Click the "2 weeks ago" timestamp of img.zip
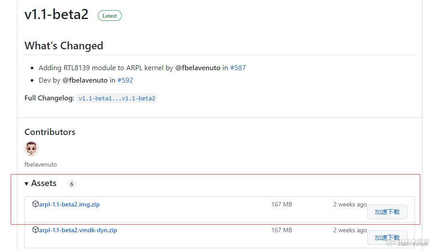 click(x=350, y=204)
